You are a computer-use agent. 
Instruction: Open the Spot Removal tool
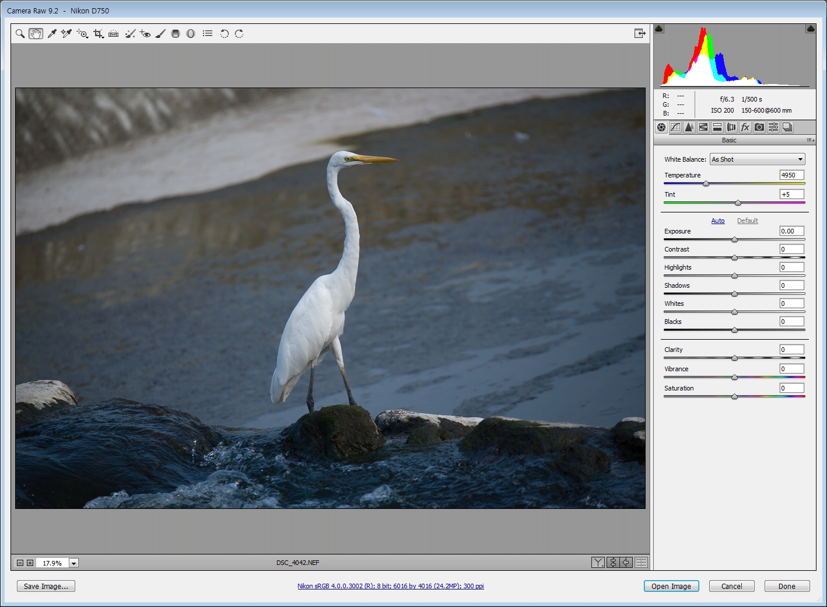tap(129, 34)
